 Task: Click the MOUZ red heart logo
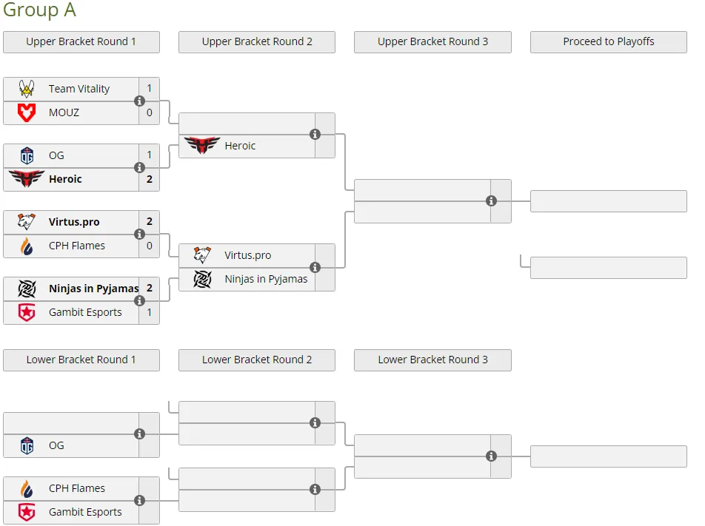(x=27, y=112)
